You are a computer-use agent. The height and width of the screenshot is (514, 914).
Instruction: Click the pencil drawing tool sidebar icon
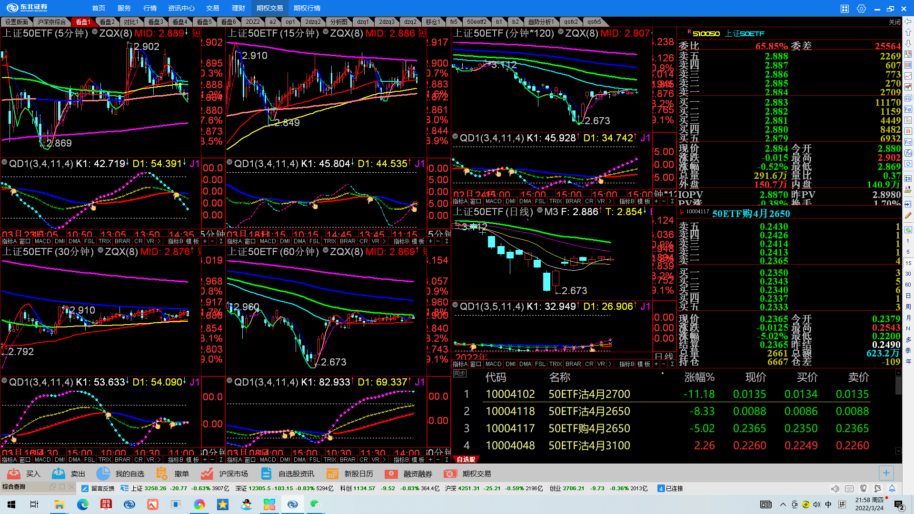tap(908, 215)
